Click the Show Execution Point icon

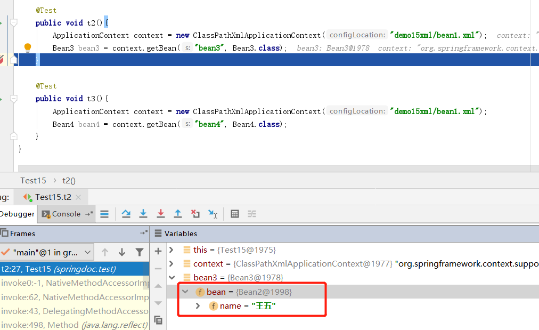click(x=104, y=214)
